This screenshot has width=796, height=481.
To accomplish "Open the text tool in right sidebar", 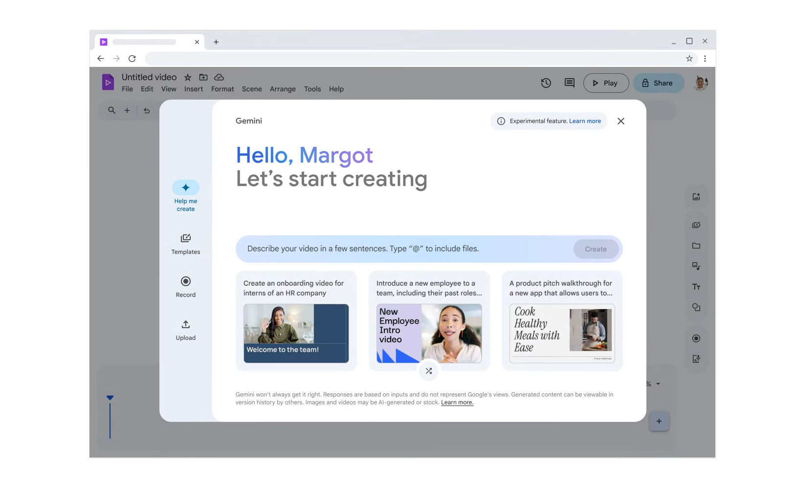I will pyautogui.click(x=696, y=287).
